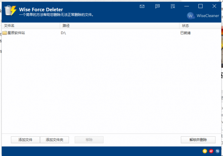223x156 pixels.
Task: Click the Wise Force Deleter title text
Action: click(x=41, y=10)
